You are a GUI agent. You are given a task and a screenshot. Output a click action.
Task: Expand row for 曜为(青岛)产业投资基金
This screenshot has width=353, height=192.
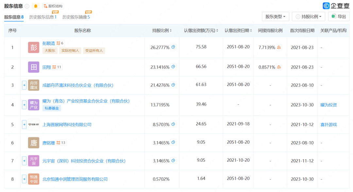(x=24, y=105)
